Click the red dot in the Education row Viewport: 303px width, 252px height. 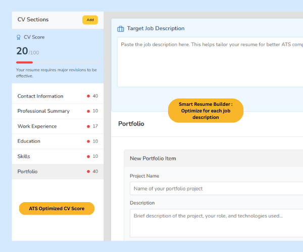point(88,141)
